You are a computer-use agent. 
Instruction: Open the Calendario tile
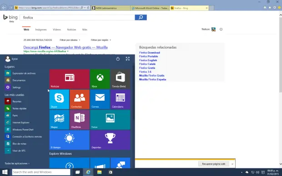tap(121, 99)
